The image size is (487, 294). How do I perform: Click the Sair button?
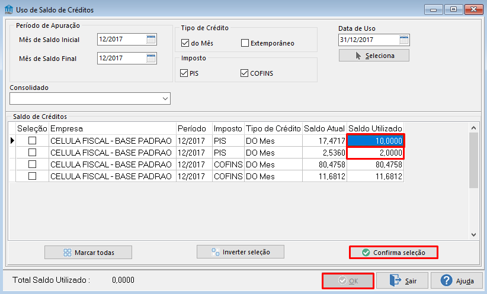pos(402,280)
